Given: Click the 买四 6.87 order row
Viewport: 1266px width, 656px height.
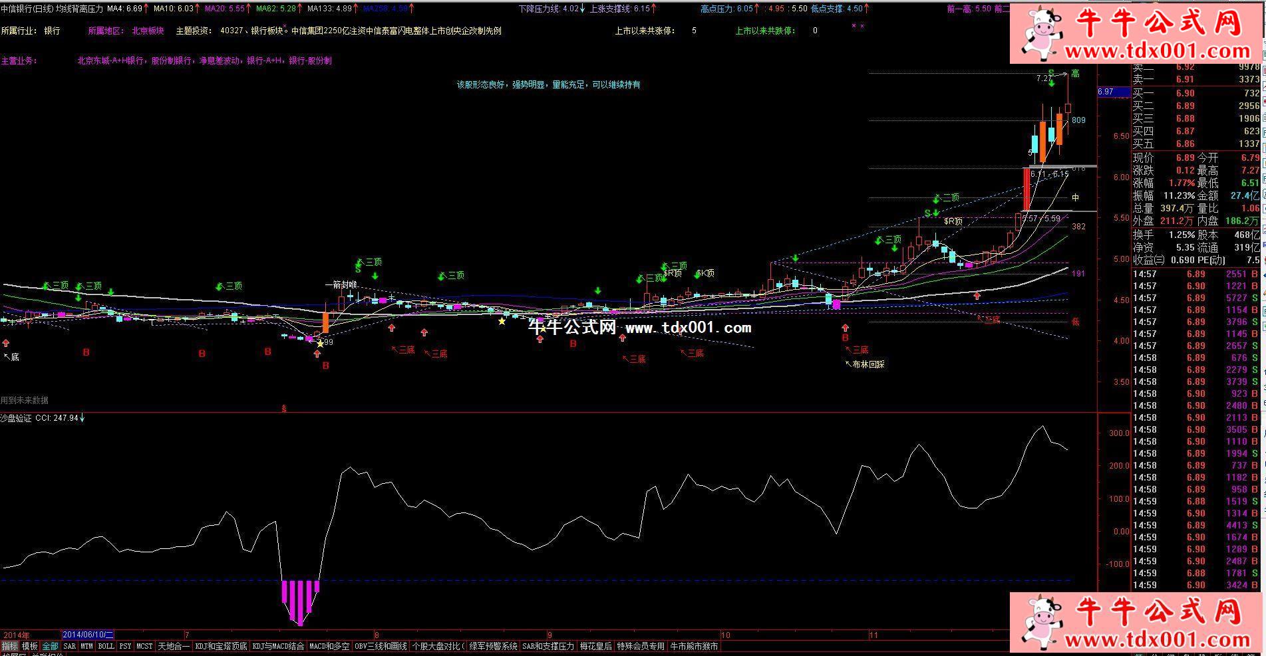Looking at the screenshot, I should point(1197,131).
